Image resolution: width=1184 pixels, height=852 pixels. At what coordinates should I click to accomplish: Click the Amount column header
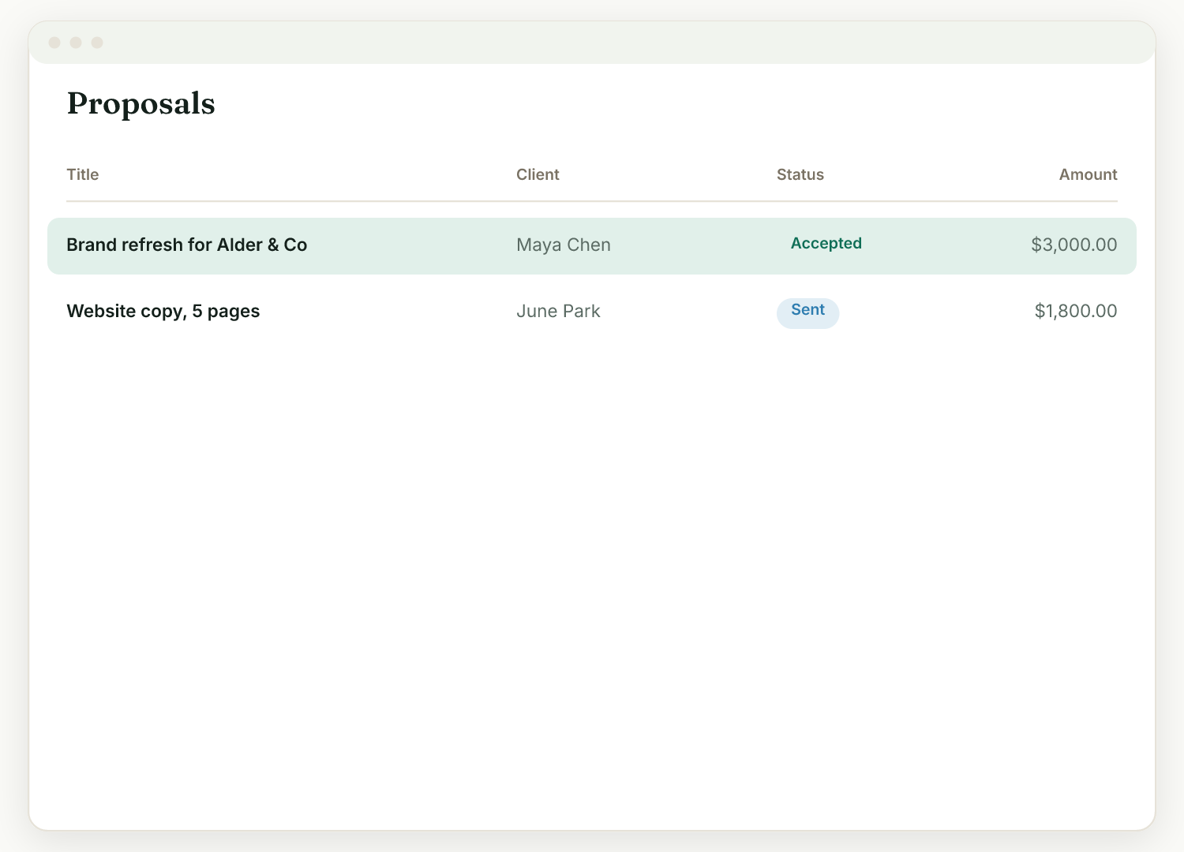(x=1088, y=174)
